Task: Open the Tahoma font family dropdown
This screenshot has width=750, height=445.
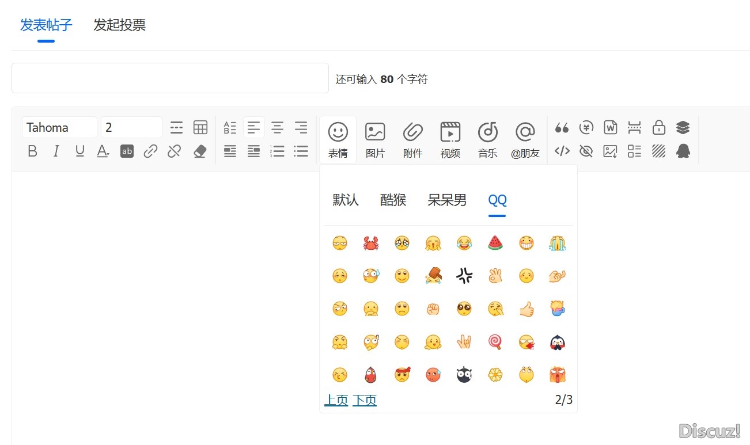Action: point(59,127)
